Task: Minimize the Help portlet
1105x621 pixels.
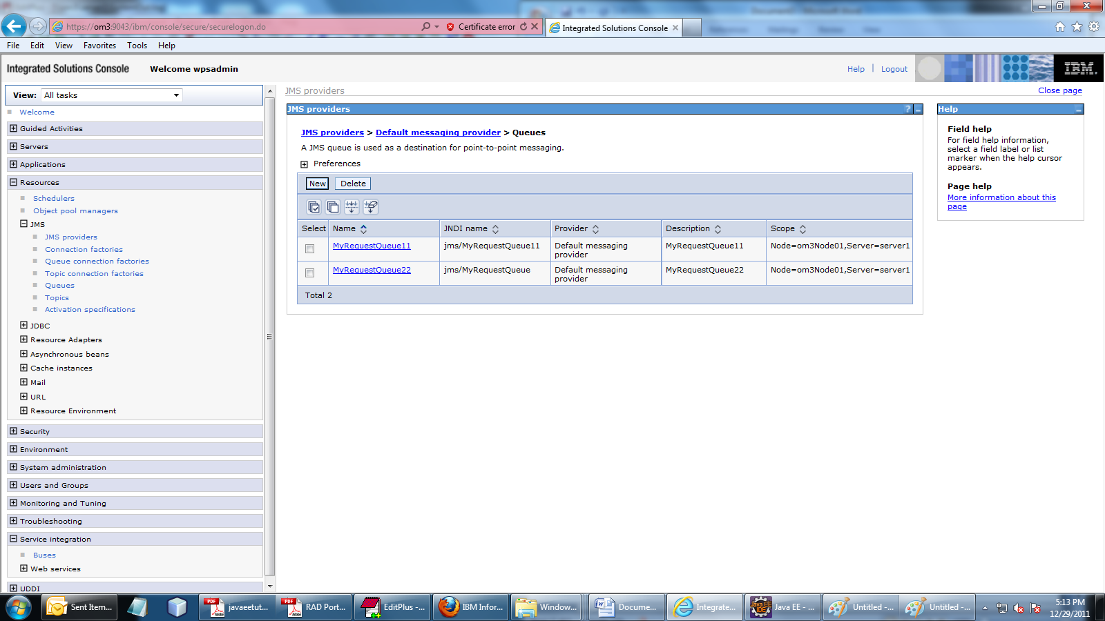Action: point(1079,109)
